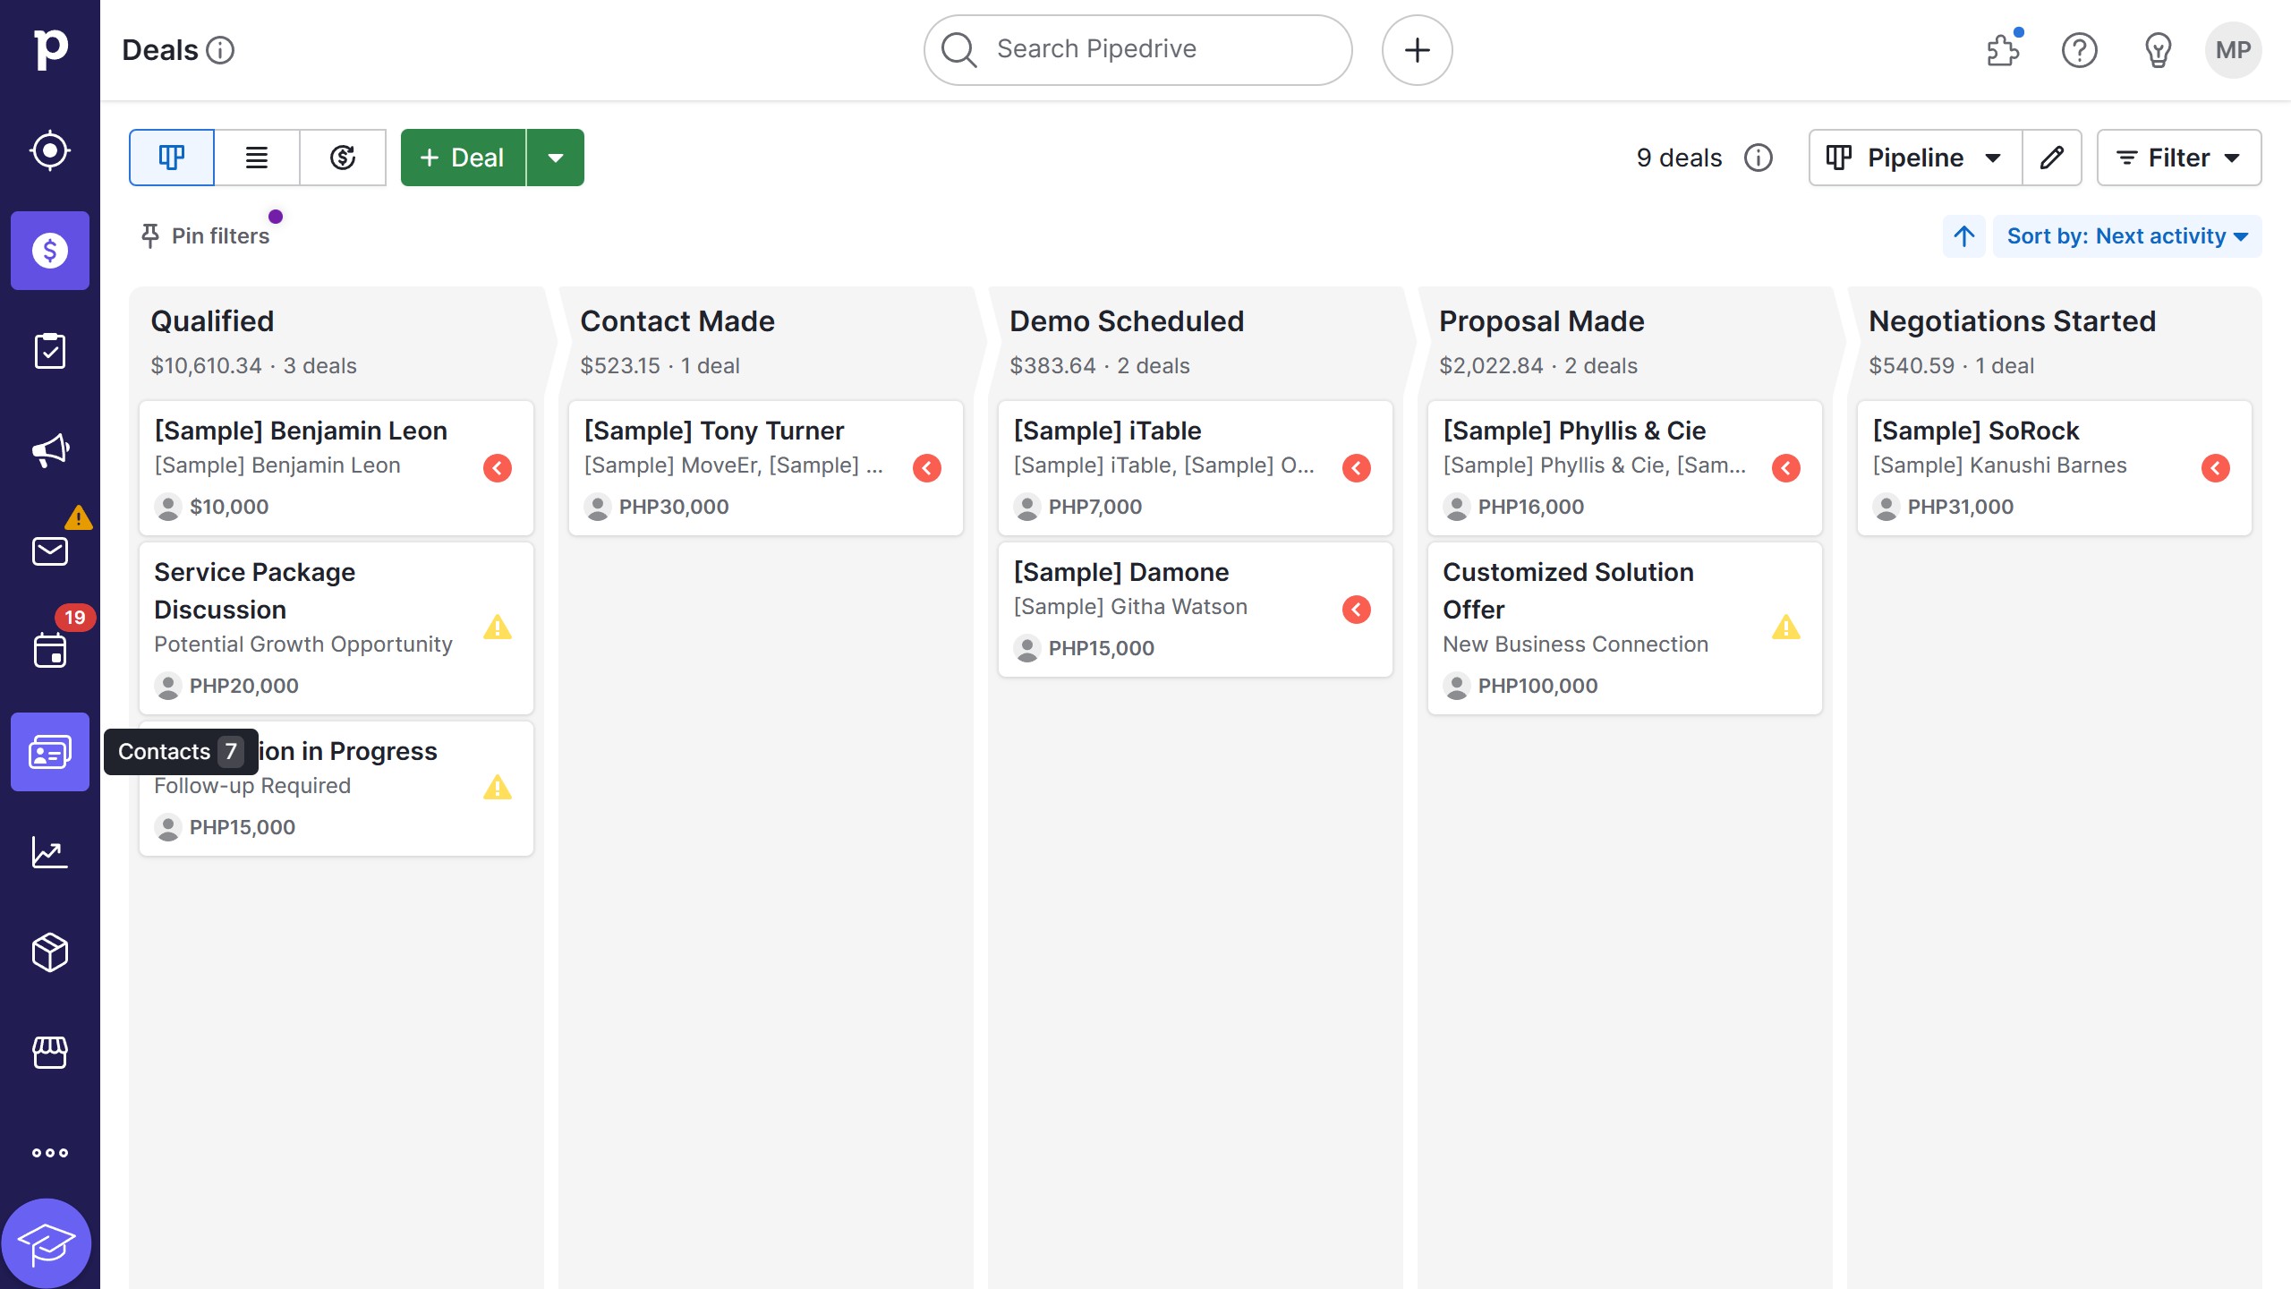This screenshot has height=1289, width=2291.
Task: Open the Filter dropdown
Action: [x=2178, y=158]
